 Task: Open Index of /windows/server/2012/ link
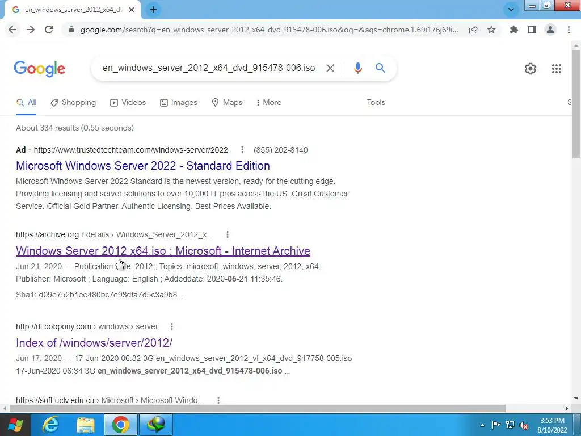tap(94, 343)
